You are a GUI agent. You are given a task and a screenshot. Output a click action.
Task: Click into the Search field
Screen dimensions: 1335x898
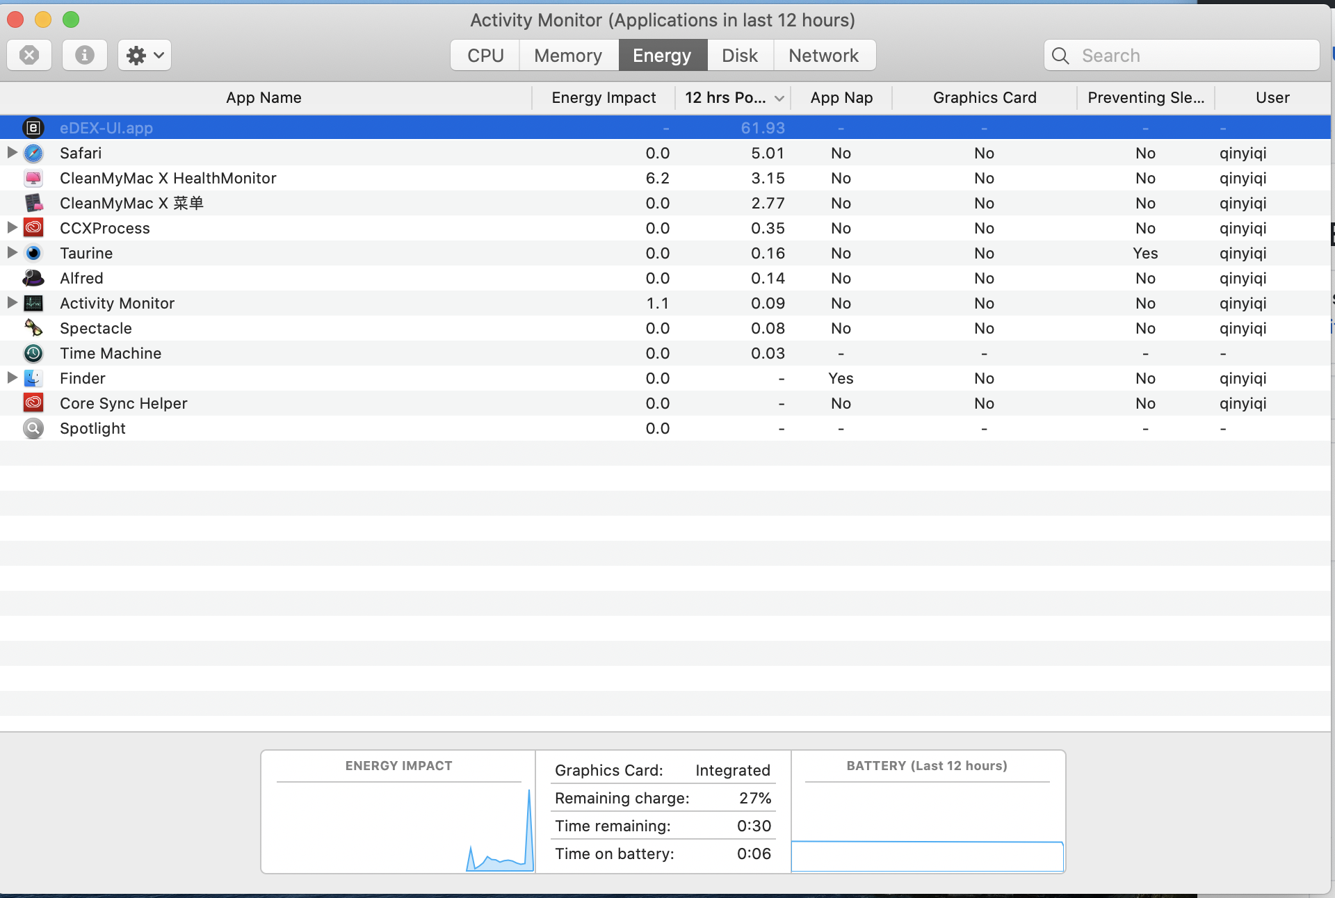click(x=1182, y=56)
